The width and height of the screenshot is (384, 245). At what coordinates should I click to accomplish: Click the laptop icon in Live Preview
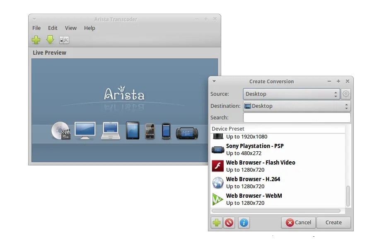111,131
